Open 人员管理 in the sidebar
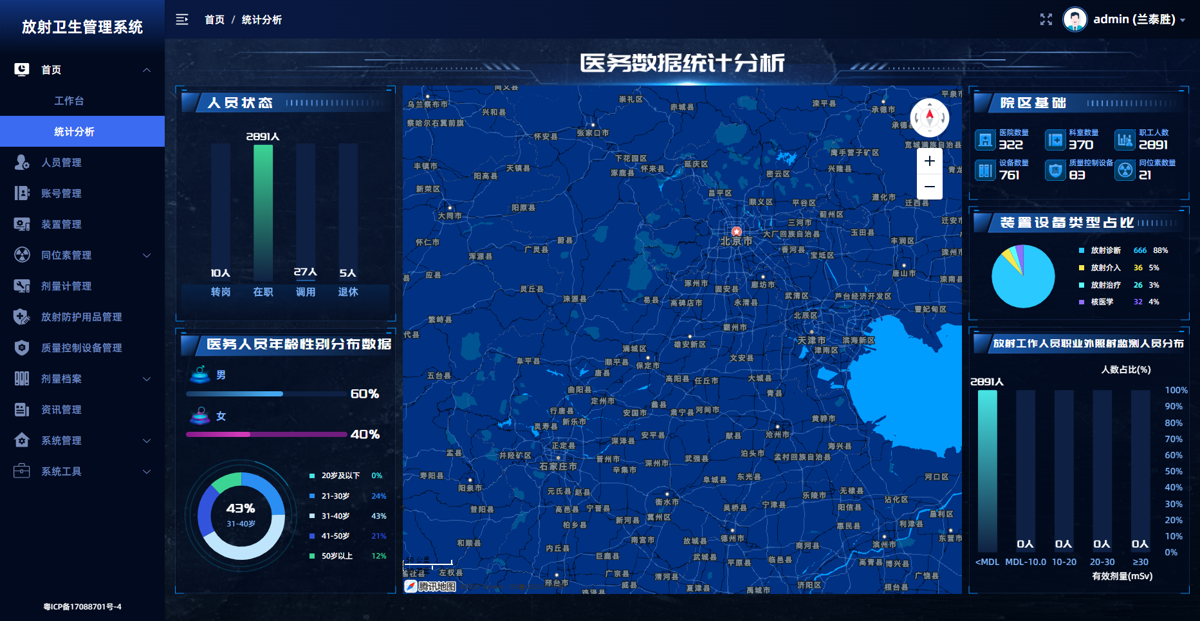The height and width of the screenshot is (621, 1200). [61, 162]
